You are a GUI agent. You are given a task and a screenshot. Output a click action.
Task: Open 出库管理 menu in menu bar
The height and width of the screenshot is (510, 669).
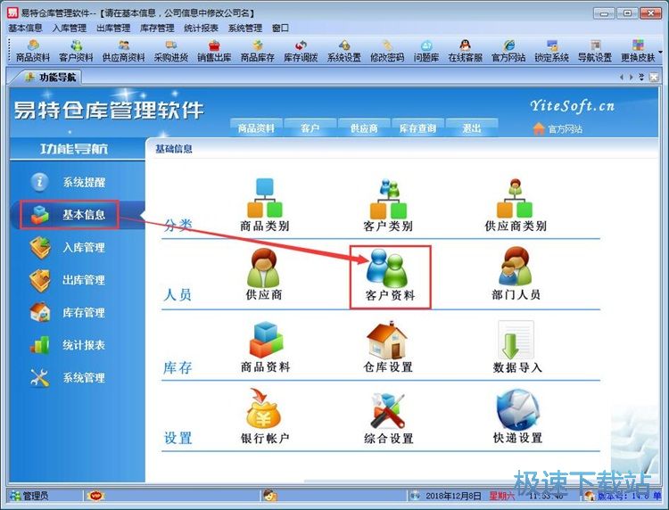113,29
